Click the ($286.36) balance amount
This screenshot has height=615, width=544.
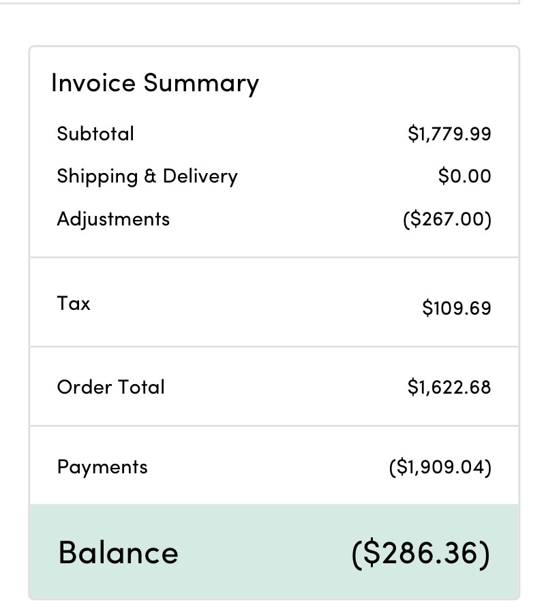pos(421,552)
